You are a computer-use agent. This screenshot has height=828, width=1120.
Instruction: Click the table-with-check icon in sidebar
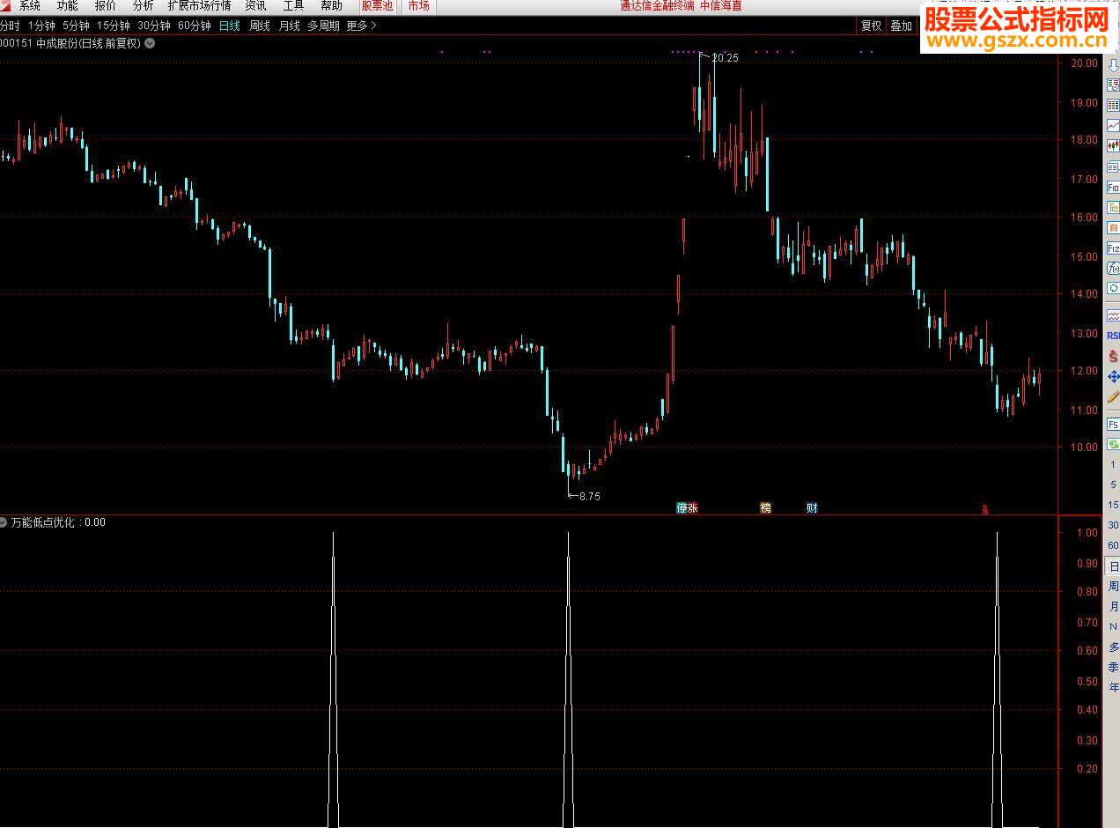(x=1113, y=84)
